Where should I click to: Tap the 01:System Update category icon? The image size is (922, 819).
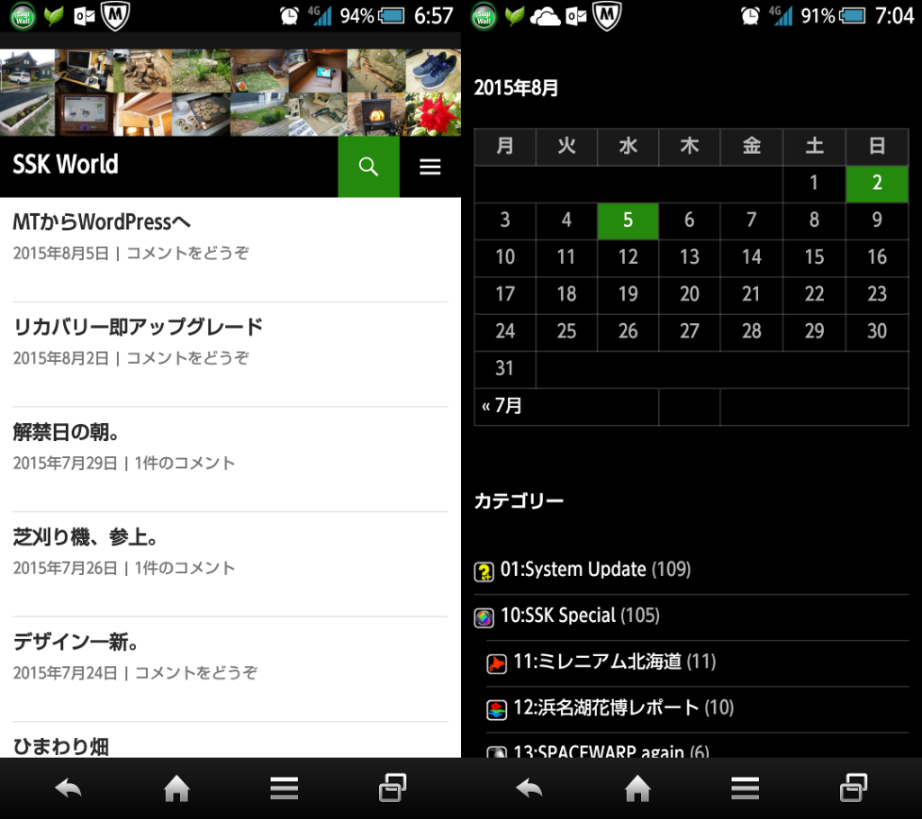click(x=484, y=571)
